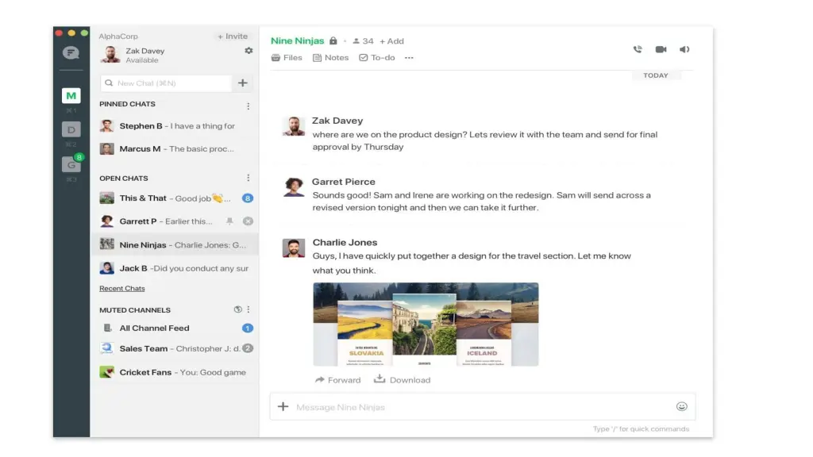Open the Flock chat logo icon
This screenshot has width=813, height=457.
pyautogui.click(x=71, y=52)
